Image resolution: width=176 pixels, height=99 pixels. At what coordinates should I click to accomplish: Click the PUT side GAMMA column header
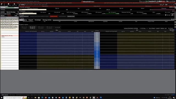pyautogui.click(x=132, y=32)
